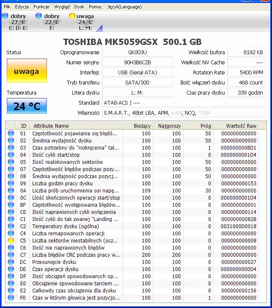Click the status icon of attribute 01

(11, 133)
